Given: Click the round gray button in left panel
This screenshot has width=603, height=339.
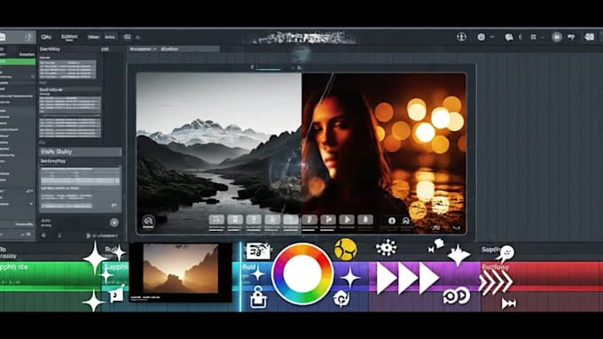Looking at the screenshot, I should click(x=114, y=222).
